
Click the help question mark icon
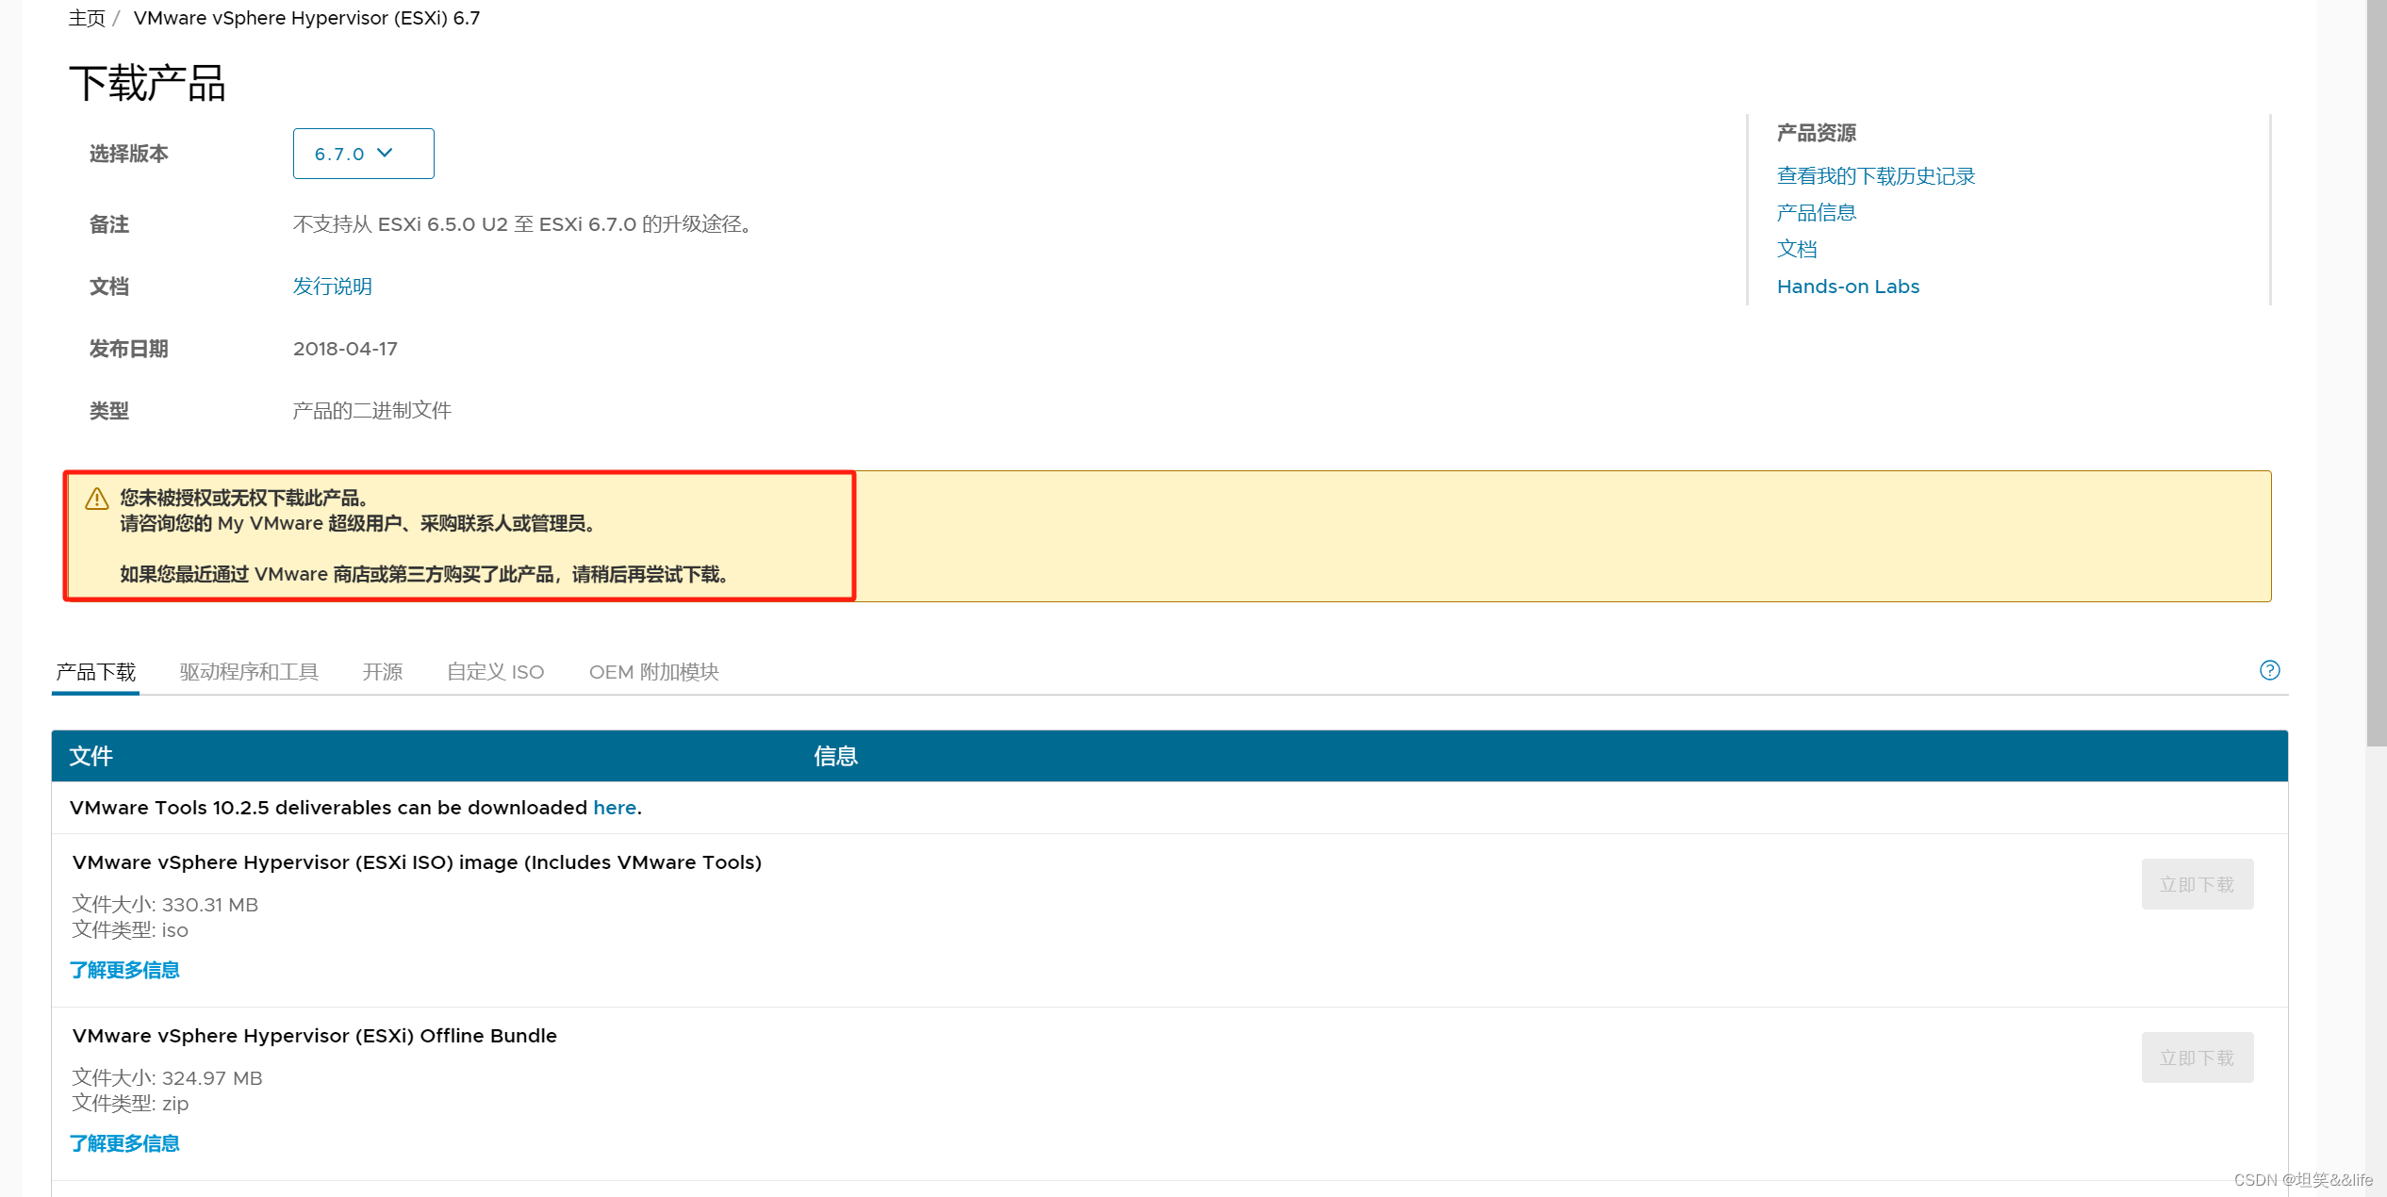point(2269,670)
